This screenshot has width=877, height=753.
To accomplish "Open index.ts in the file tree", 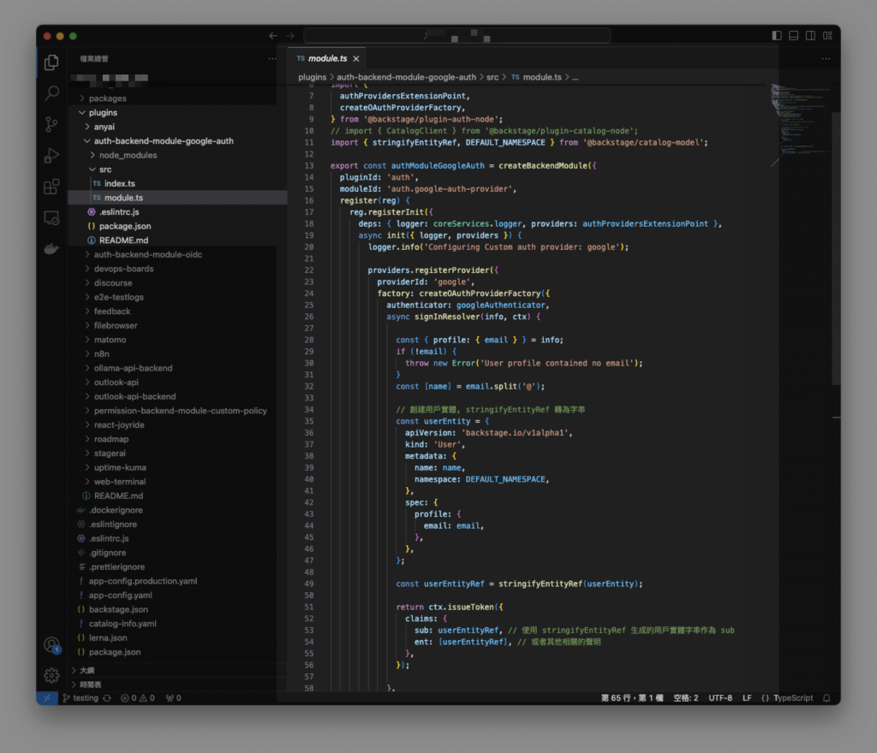I will pyautogui.click(x=178, y=183).
